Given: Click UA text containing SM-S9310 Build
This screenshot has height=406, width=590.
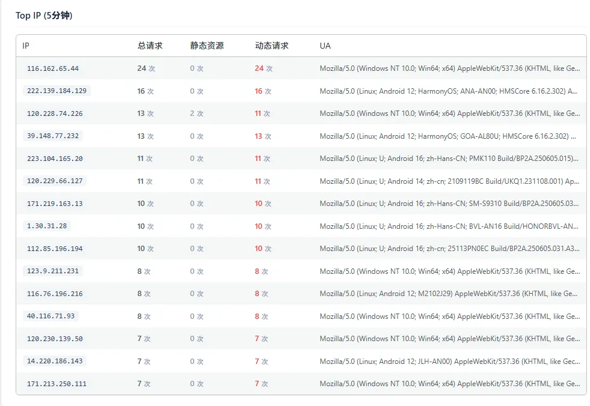Looking at the screenshot, I should tap(449, 204).
